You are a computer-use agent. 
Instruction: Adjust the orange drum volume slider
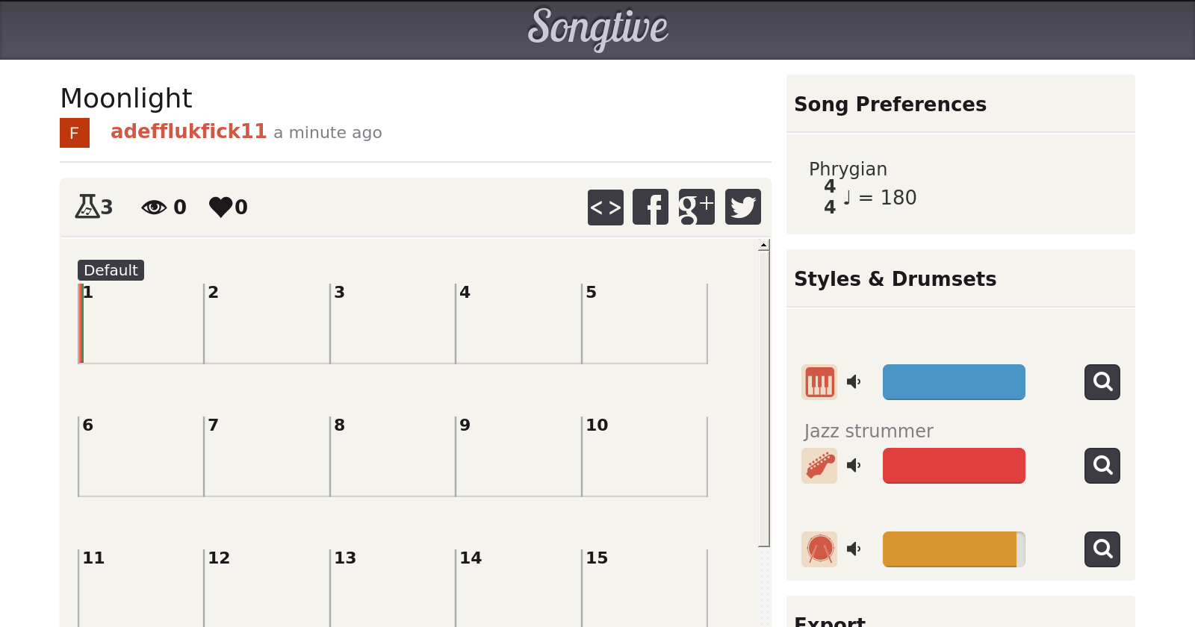tap(953, 549)
